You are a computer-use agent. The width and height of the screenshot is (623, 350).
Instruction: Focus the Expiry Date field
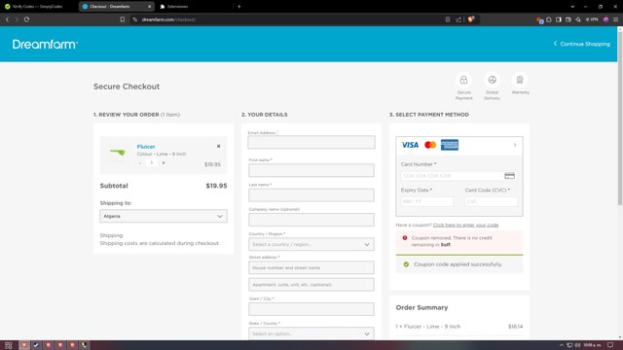(x=427, y=201)
